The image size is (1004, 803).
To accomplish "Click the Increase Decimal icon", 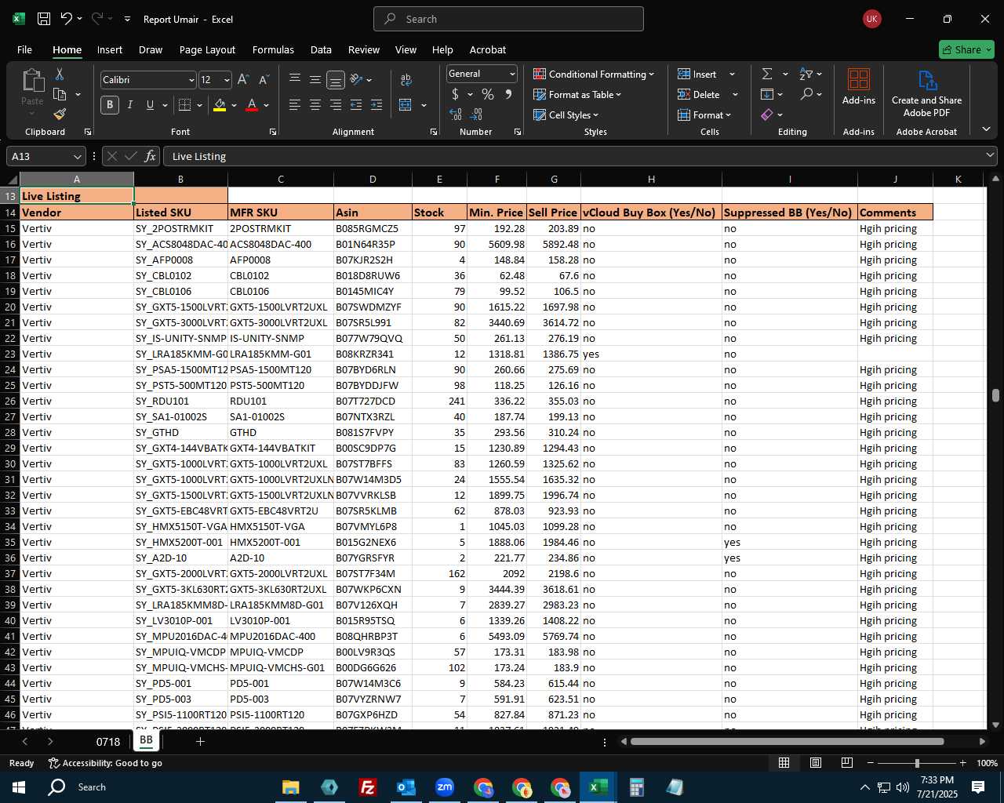I will click(x=456, y=114).
